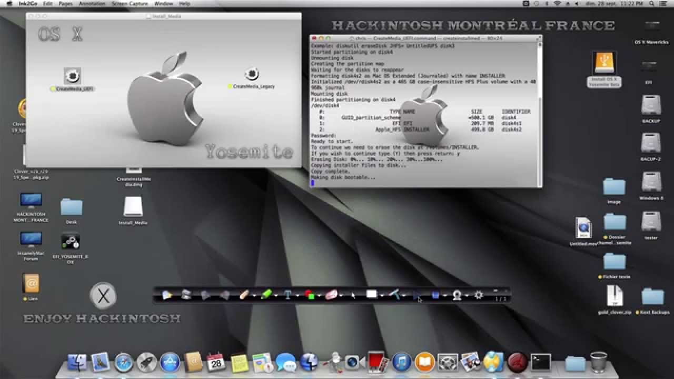The image size is (674, 379).
Task: Select the pink eraser tool
Action: pos(331,295)
